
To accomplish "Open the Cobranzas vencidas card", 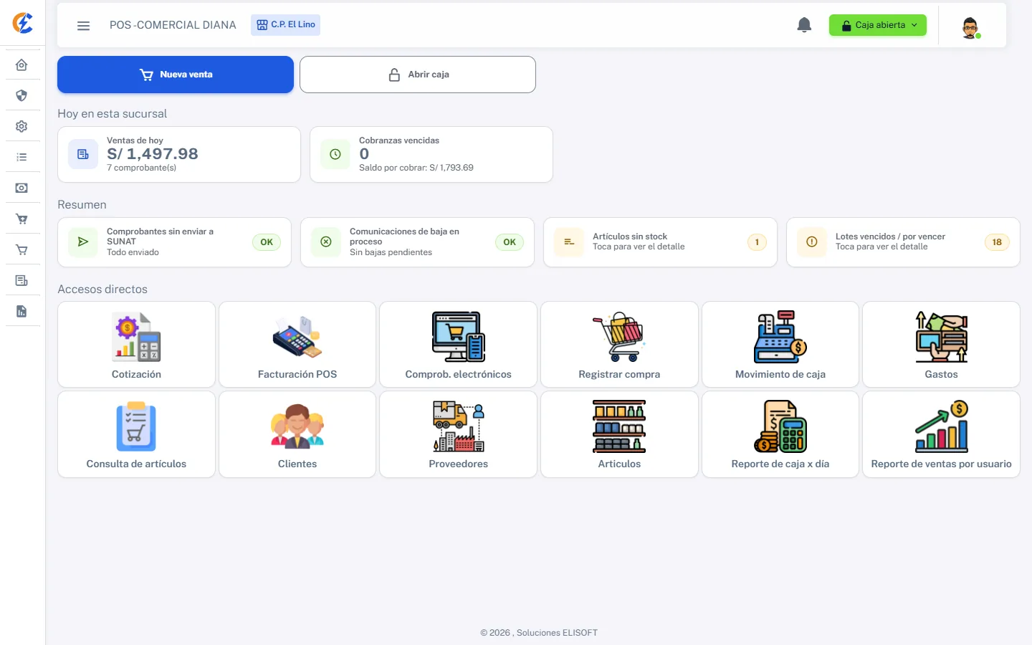I will 431,155.
